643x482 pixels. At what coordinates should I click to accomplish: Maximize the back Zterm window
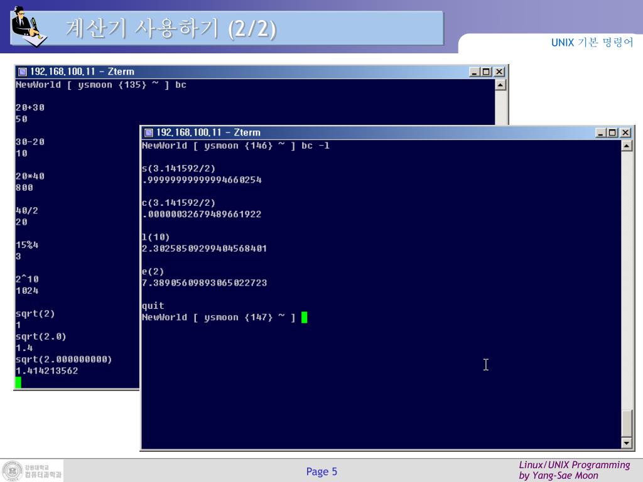tap(486, 72)
